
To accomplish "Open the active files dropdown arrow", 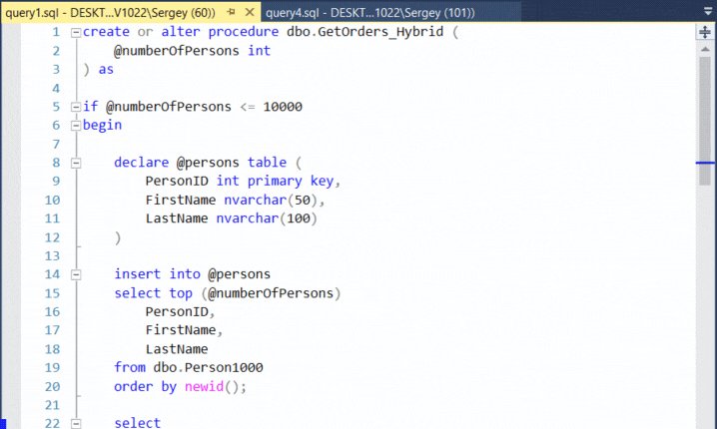I will (x=708, y=11).
